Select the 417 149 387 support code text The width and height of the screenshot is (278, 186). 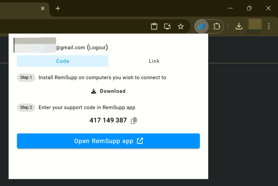[x=108, y=120]
